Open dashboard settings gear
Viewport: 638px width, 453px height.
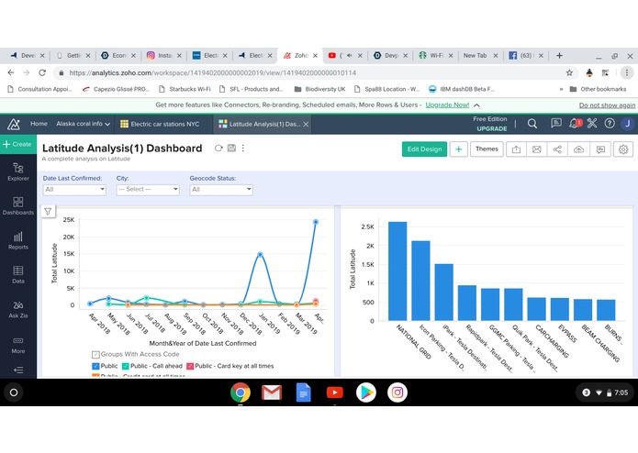click(x=623, y=149)
